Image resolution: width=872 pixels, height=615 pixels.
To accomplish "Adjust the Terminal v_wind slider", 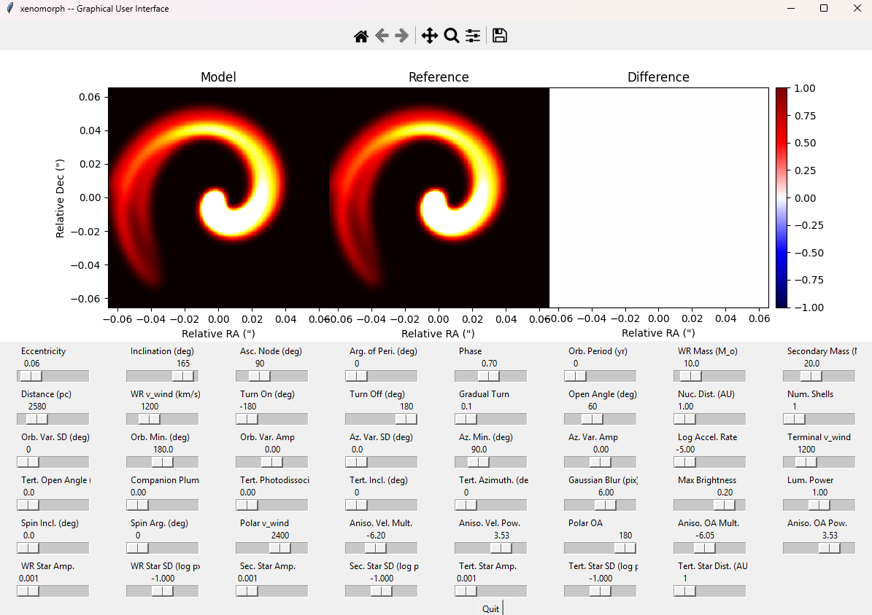I will click(819, 462).
